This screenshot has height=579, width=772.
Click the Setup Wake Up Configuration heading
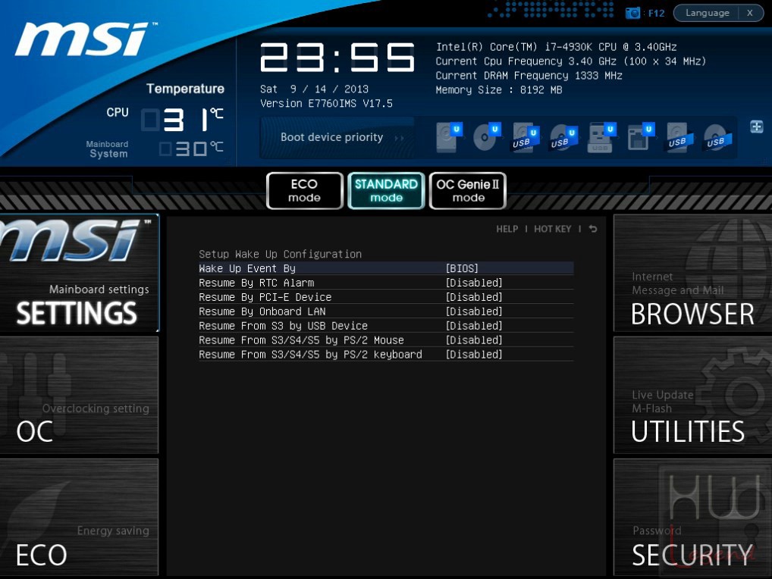pyautogui.click(x=280, y=254)
